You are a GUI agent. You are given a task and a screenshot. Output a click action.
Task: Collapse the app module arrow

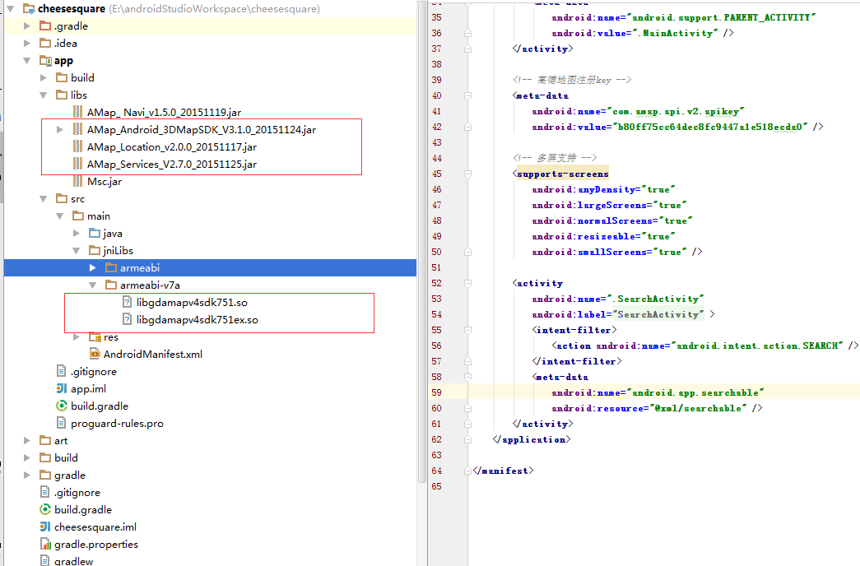pos(27,60)
